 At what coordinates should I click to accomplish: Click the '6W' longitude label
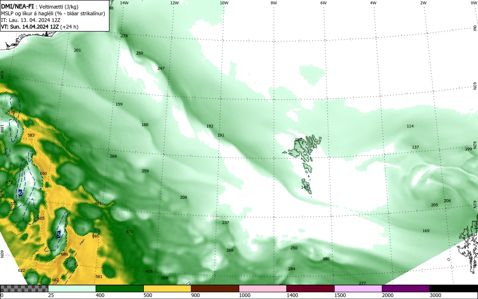coord(324,3)
